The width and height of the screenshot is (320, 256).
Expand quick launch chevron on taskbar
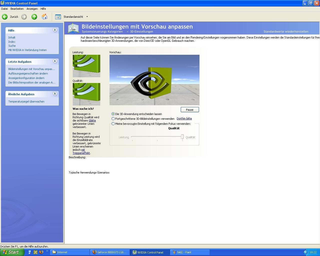(47, 251)
